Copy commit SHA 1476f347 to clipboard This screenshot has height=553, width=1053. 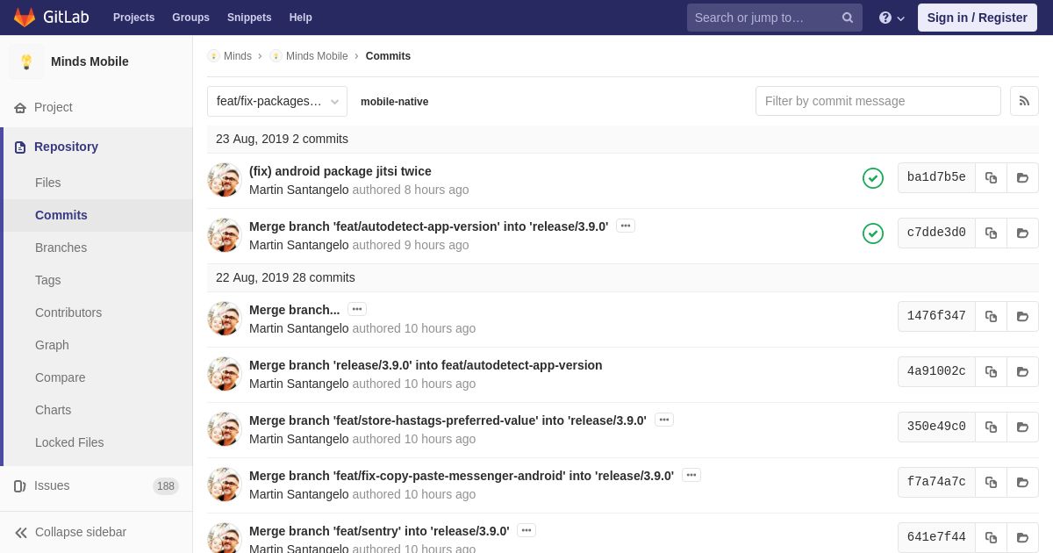[991, 316]
